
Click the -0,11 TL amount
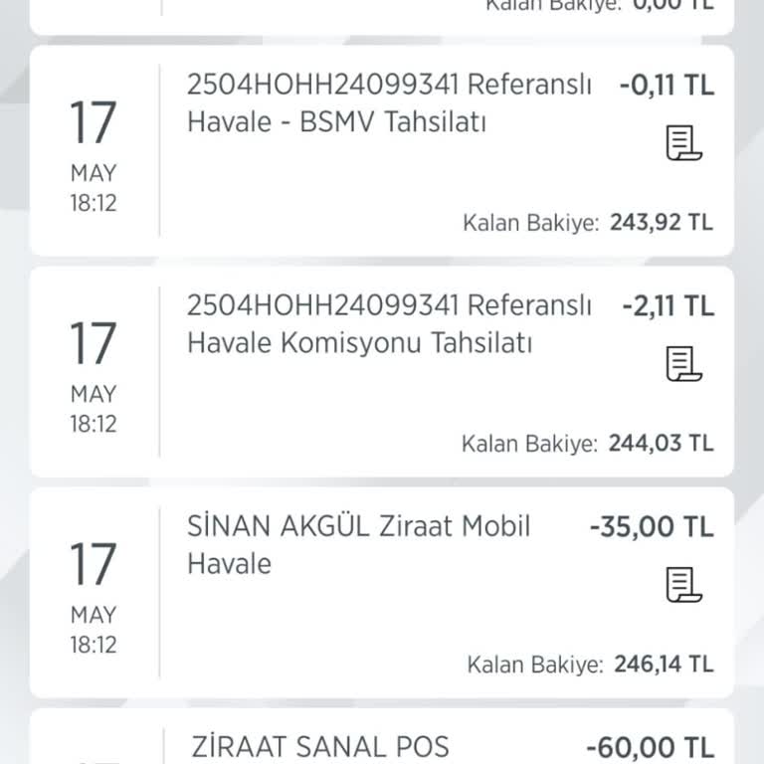click(666, 86)
